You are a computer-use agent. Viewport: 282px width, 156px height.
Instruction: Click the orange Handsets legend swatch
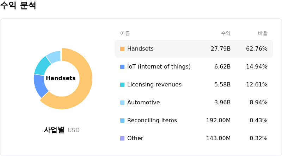click(122, 49)
